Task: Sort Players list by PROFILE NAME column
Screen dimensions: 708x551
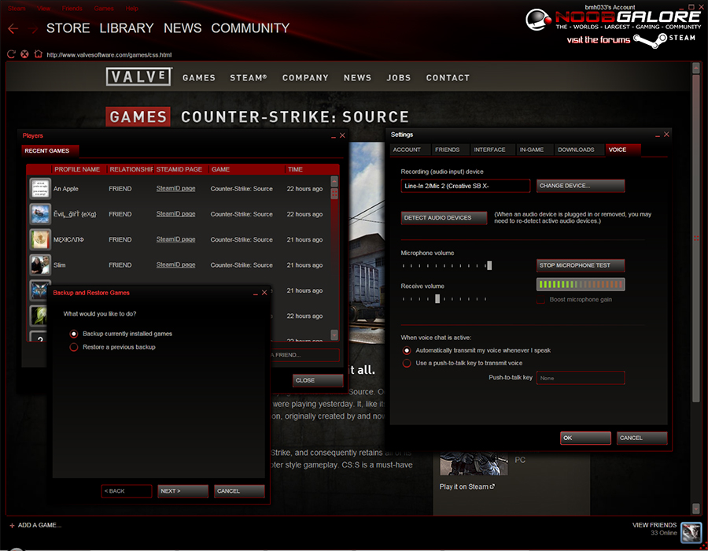Action: [x=79, y=169]
